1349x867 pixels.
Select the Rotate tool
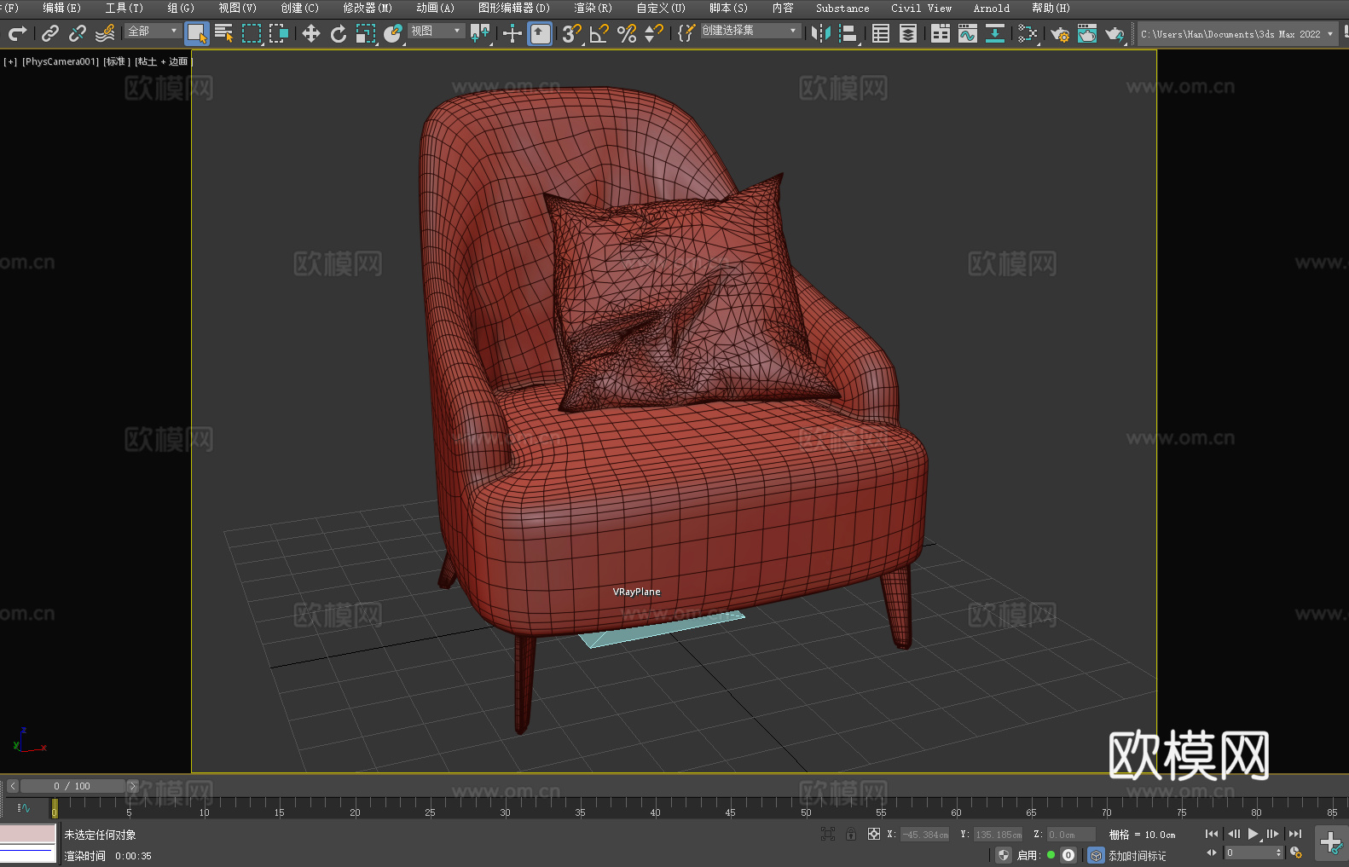click(339, 33)
